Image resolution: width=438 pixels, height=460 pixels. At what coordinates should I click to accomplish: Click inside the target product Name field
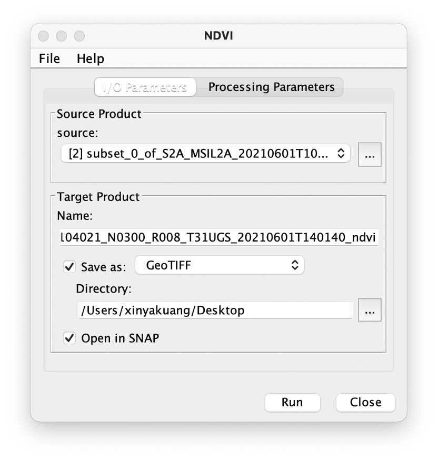[218, 237]
